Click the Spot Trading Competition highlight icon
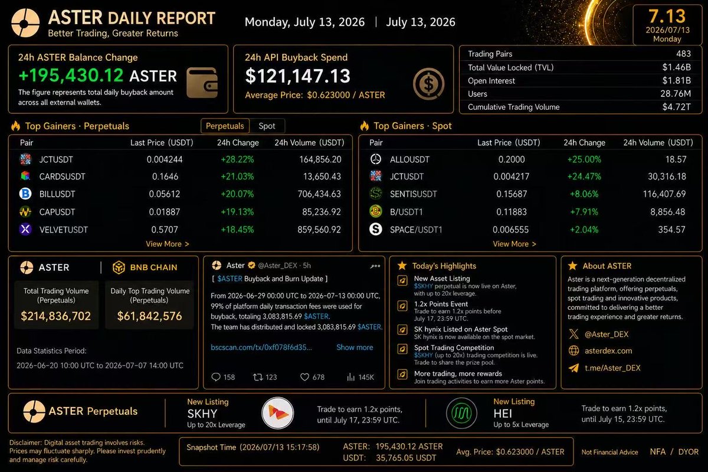Screen dimensions: 708x472 [x=402, y=349]
